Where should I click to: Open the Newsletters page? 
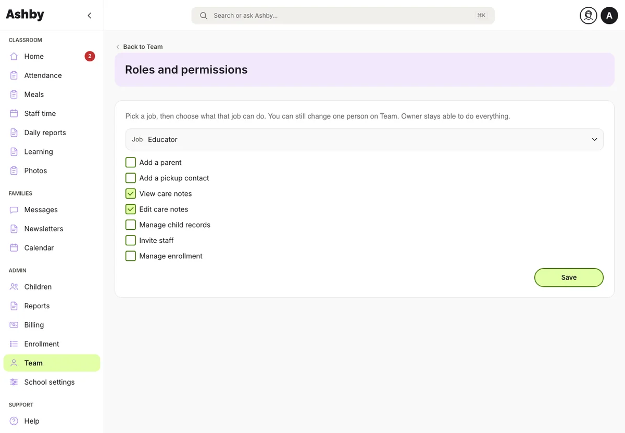(x=52, y=229)
